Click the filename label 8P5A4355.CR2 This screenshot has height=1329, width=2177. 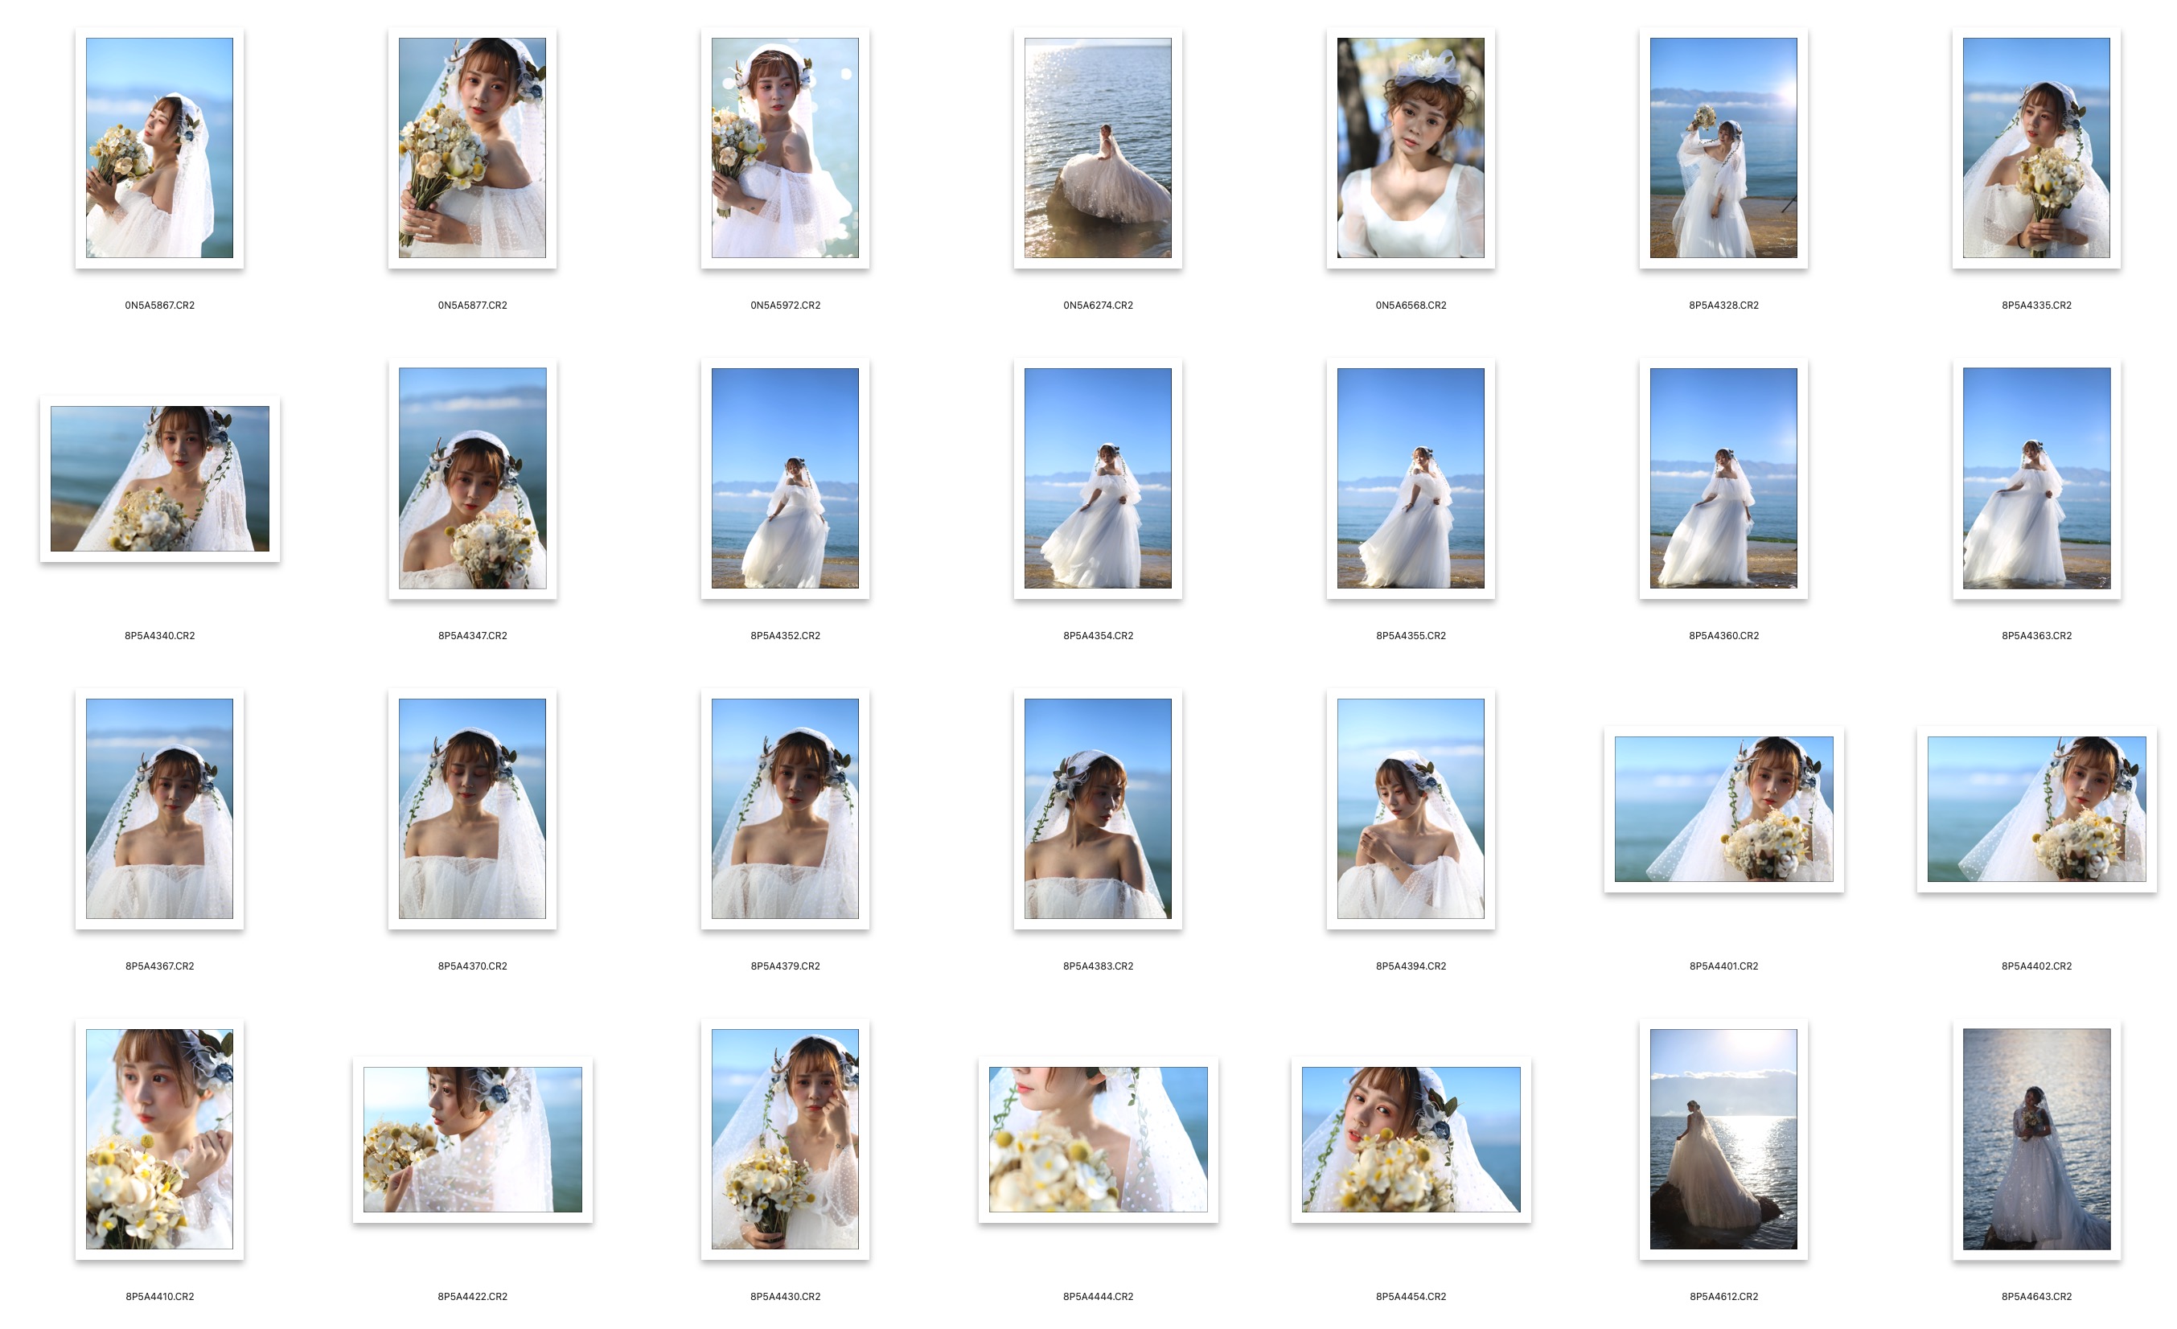(x=1410, y=636)
